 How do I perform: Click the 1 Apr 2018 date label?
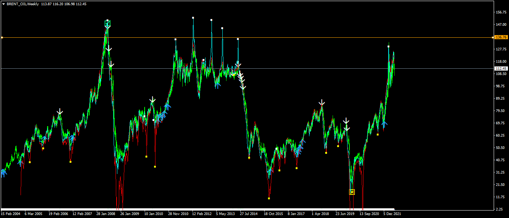(x=320, y=214)
